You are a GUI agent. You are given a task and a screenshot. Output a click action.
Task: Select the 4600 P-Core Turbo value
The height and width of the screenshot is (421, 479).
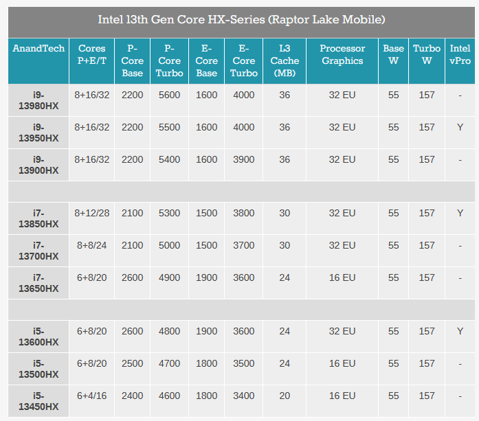point(169,396)
